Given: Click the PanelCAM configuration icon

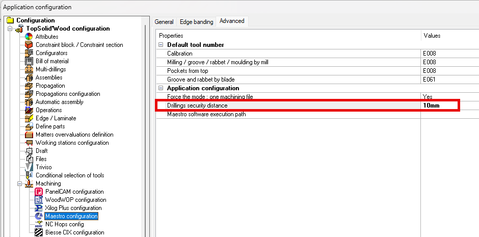Looking at the screenshot, I should pyautogui.click(x=39, y=192).
